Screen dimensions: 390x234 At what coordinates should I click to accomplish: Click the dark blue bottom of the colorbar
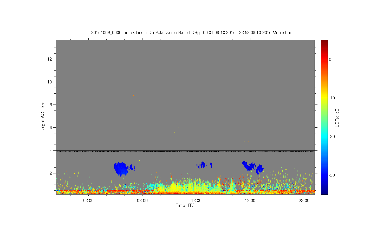324,191
